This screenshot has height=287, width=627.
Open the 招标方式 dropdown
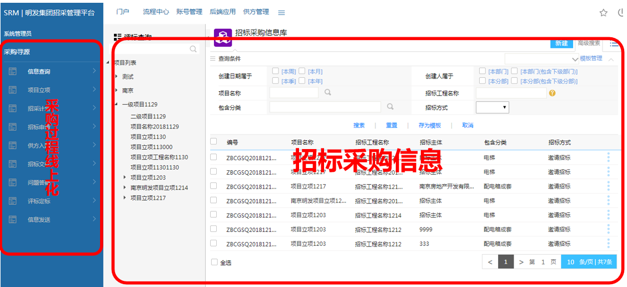click(492, 107)
